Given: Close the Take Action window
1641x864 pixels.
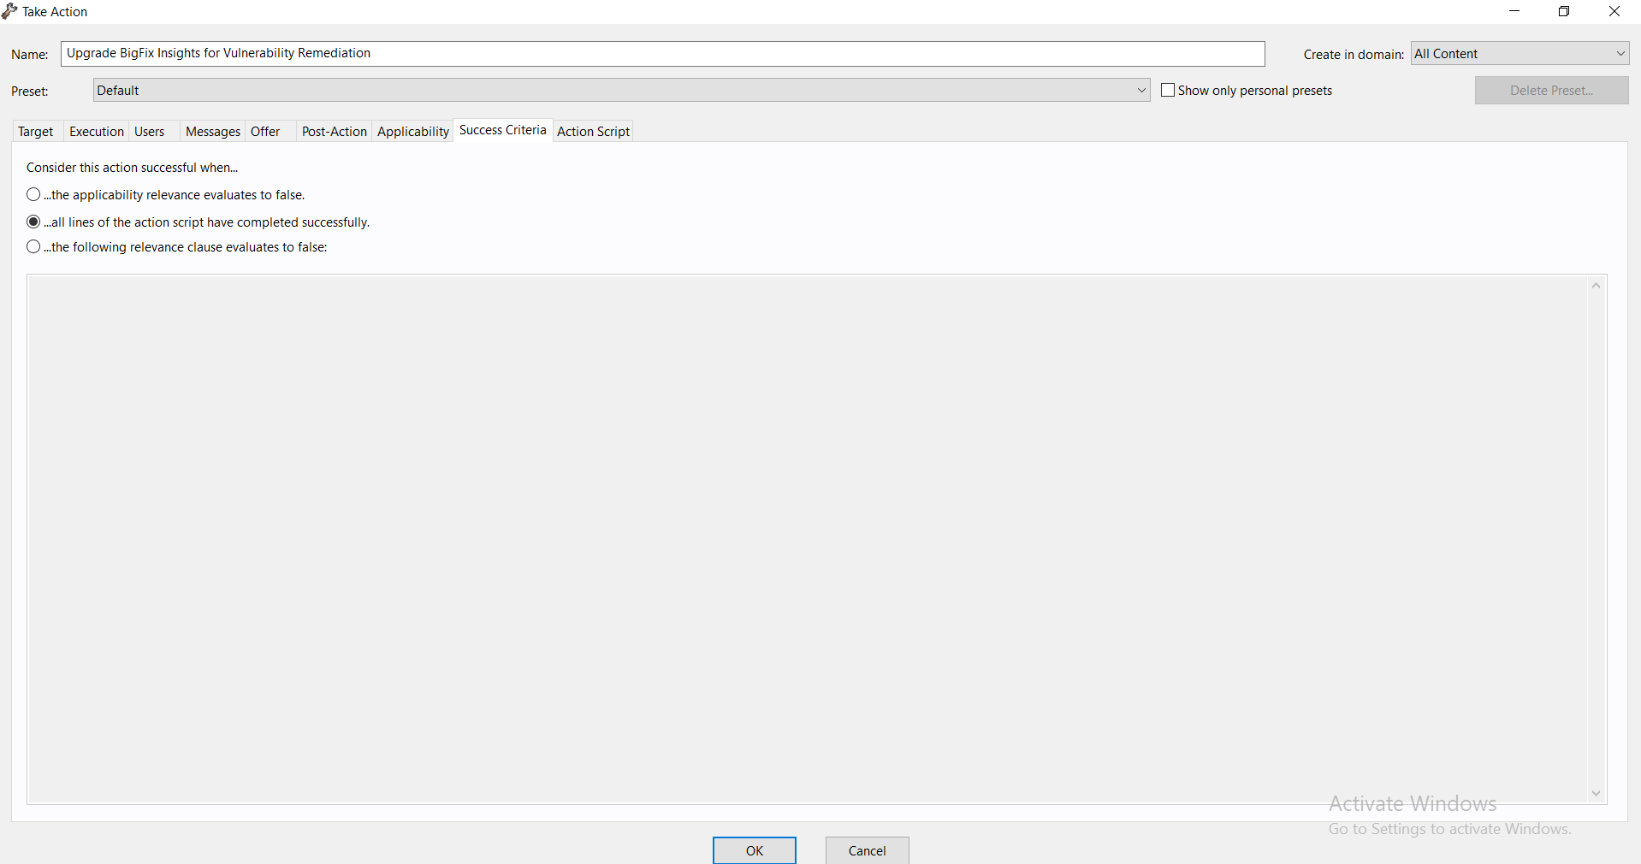Looking at the screenshot, I should (x=1614, y=11).
